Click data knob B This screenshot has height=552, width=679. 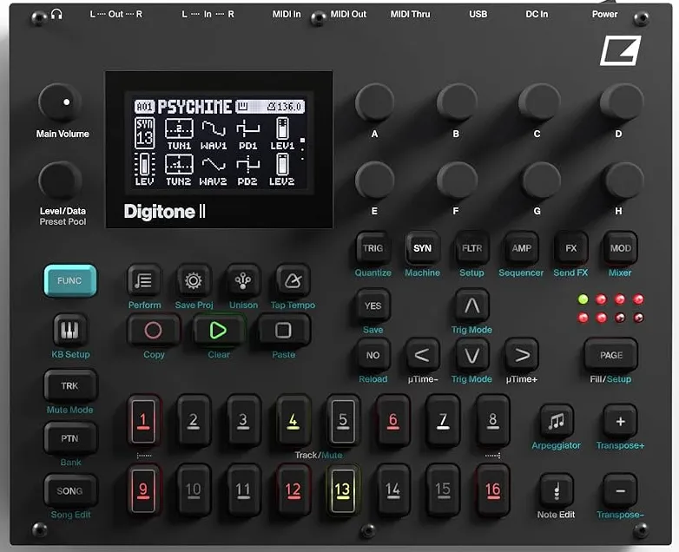point(457,103)
